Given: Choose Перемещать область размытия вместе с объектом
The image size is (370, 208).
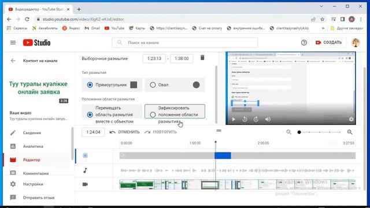Looking at the screenshot, I should tap(112, 114).
